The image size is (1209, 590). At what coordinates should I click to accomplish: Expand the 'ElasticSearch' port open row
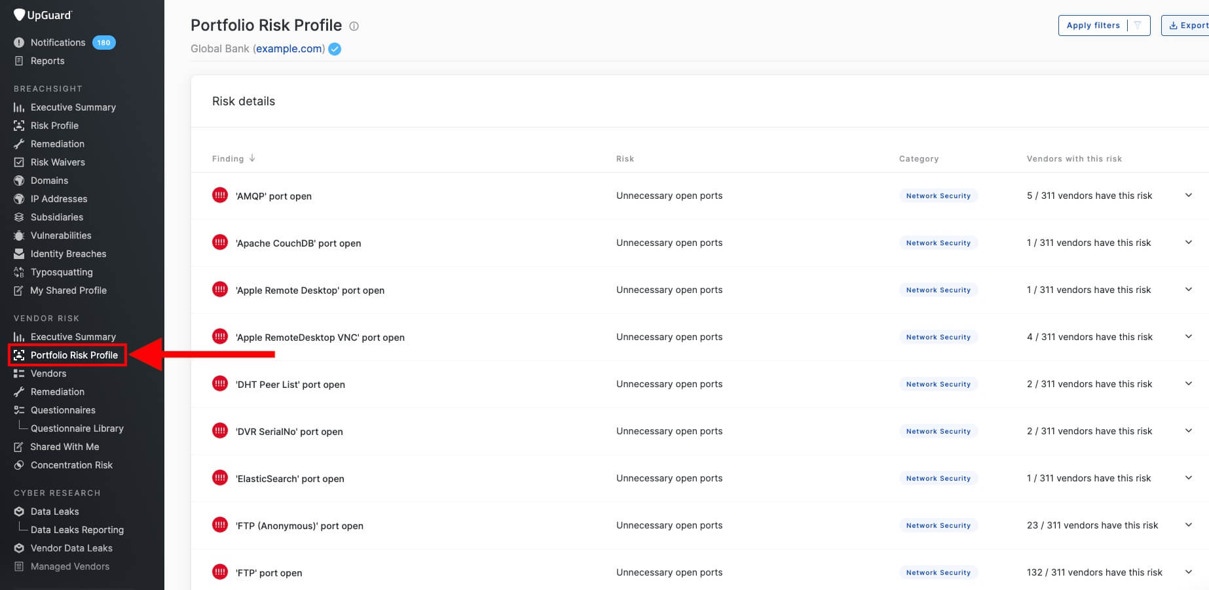point(1189,478)
